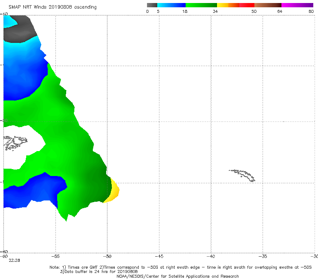This screenshot has height=279, width=318.
Task: Click the South Georgia island outline
Action: click(x=242, y=176)
